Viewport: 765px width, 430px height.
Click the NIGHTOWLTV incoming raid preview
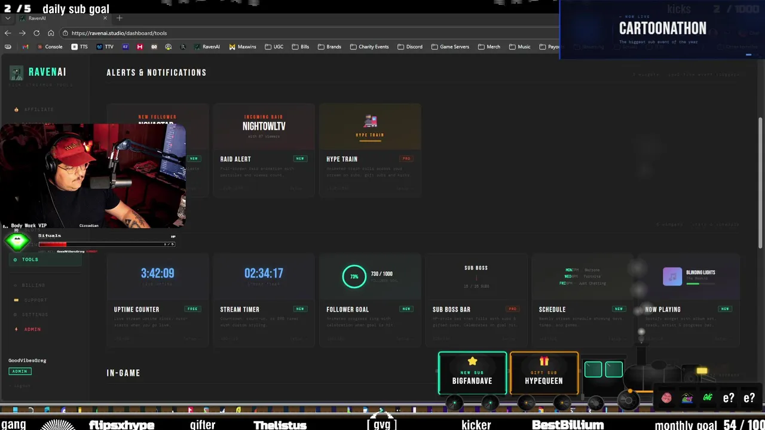pyautogui.click(x=264, y=126)
